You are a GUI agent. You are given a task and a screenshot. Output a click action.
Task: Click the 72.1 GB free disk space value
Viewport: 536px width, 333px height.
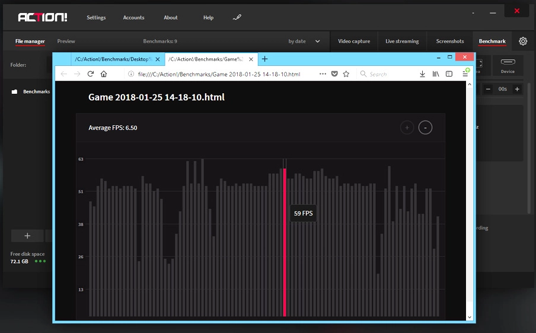click(x=19, y=261)
